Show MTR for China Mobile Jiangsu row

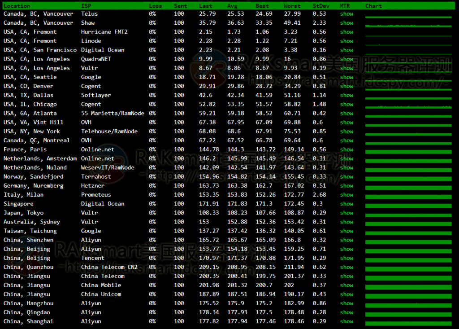pyautogui.click(x=346, y=285)
